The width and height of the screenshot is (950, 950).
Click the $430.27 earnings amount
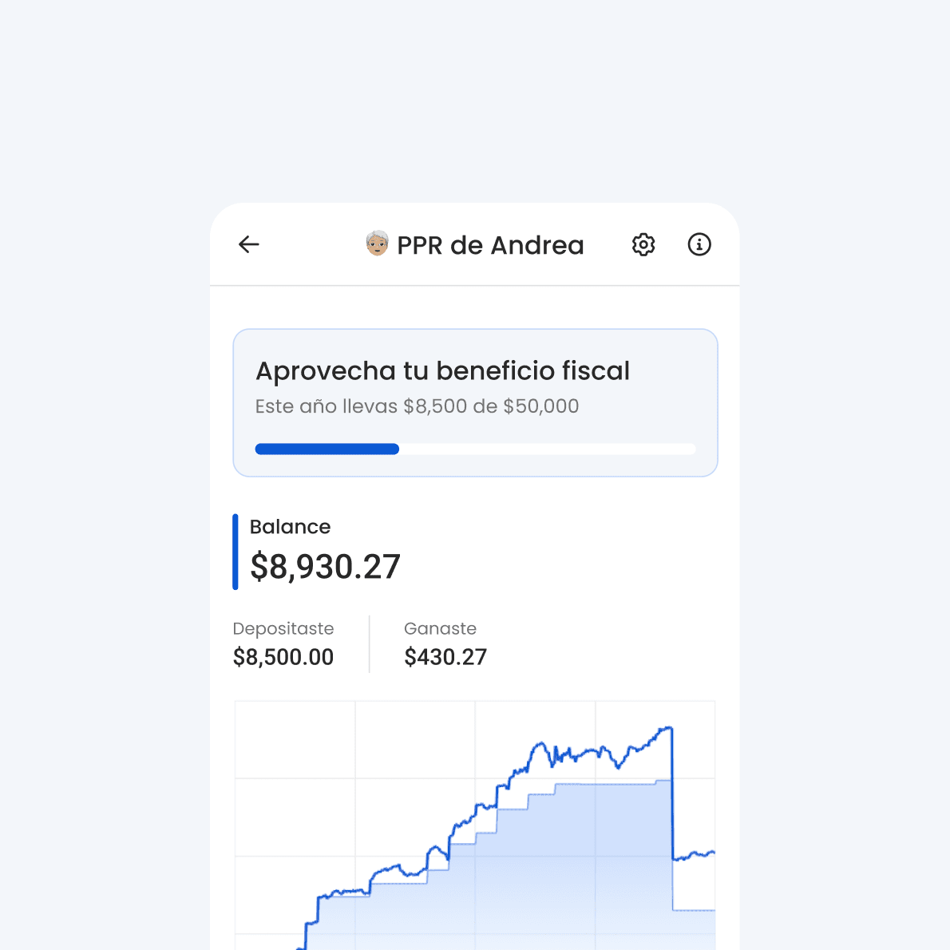(x=445, y=657)
